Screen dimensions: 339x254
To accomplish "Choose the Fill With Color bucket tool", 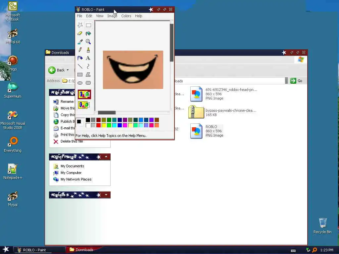I will (x=88, y=33).
